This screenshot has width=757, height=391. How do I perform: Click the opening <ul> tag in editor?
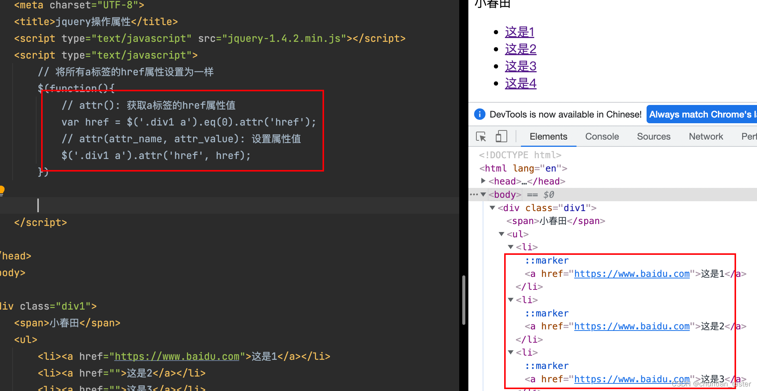click(x=26, y=340)
